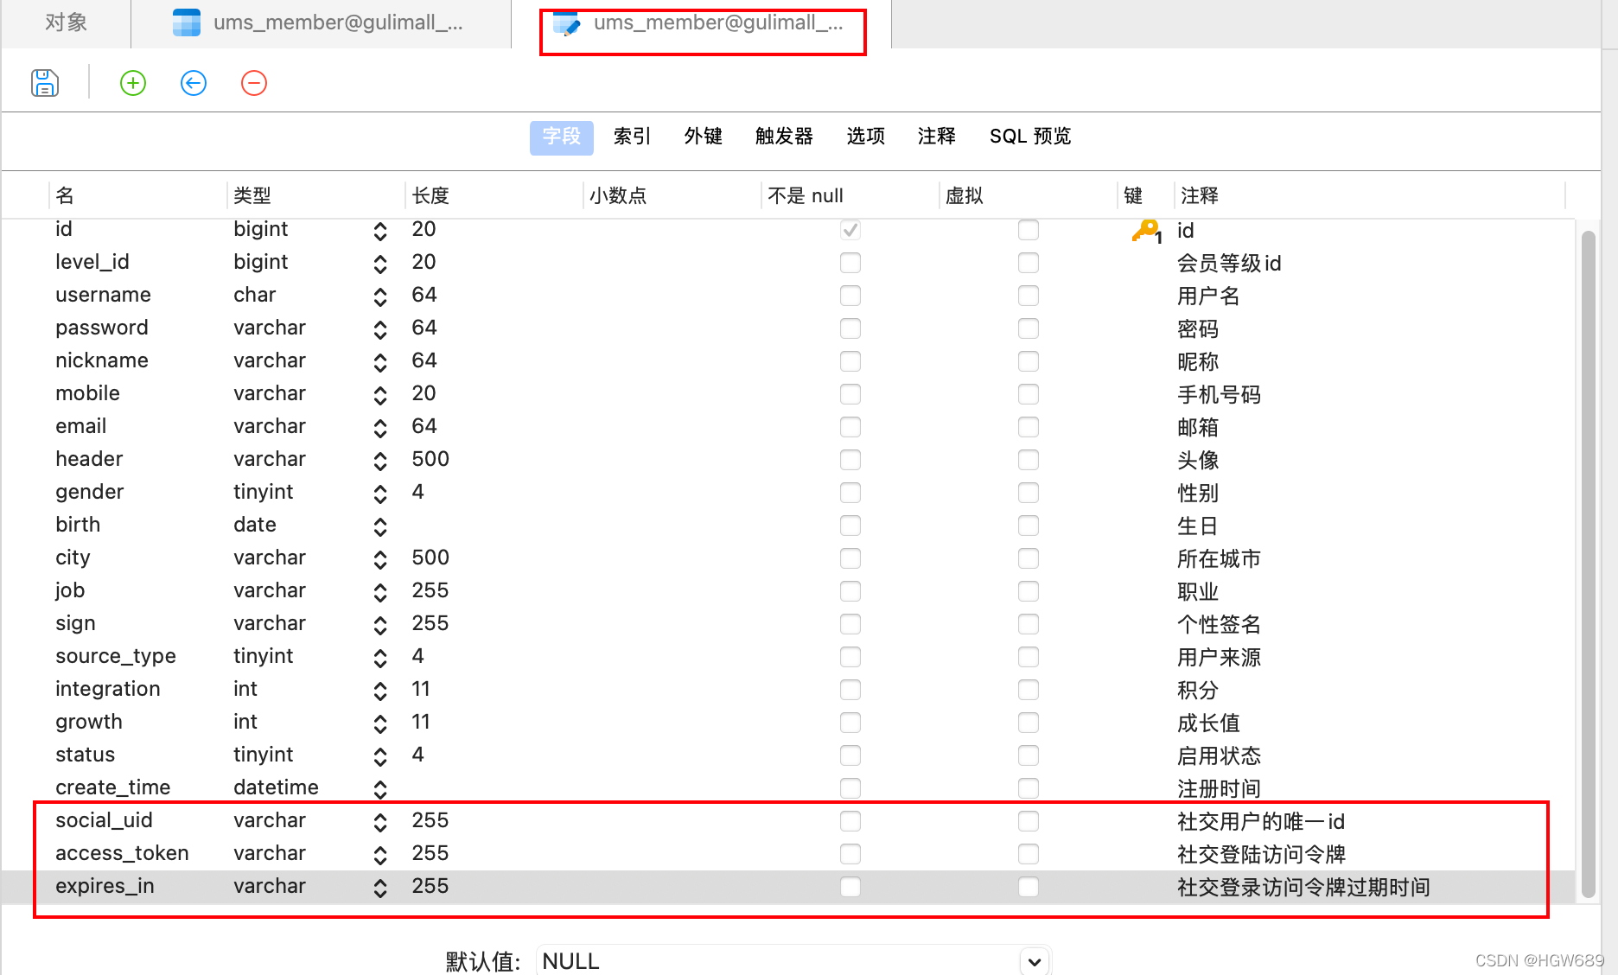1618x975 pixels.
Task: Select the level_id field name
Action: coord(92,262)
